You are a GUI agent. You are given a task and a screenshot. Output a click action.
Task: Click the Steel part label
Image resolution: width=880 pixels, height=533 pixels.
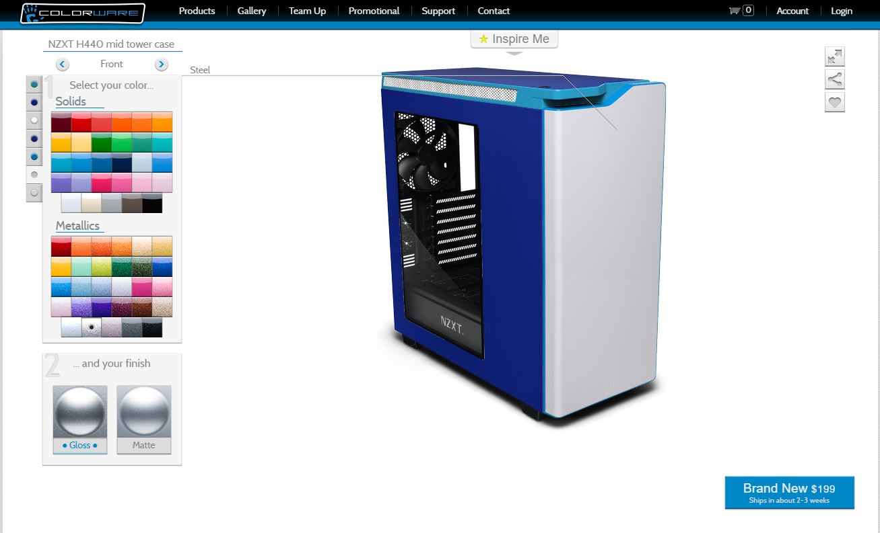click(200, 70)
